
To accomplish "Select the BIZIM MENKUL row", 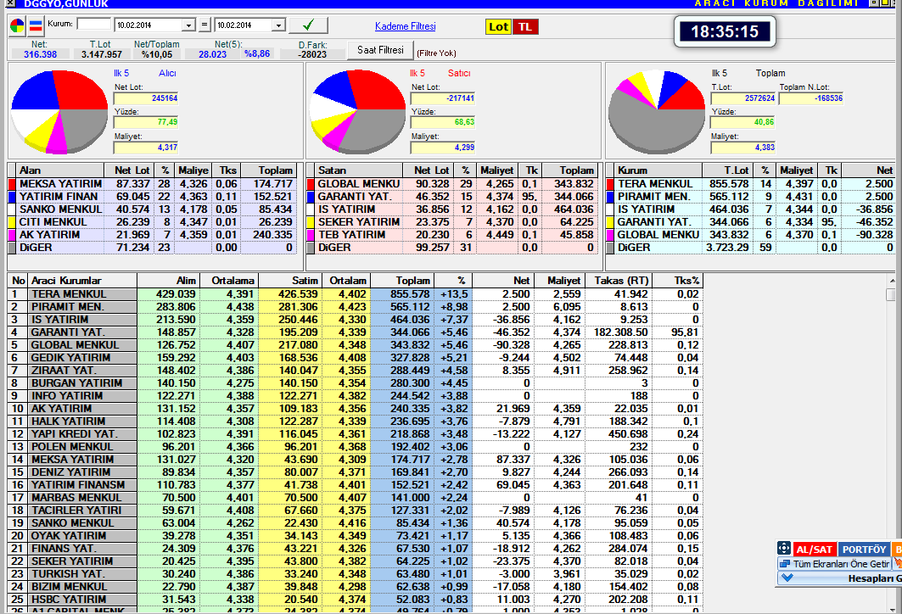I will point(355,586).
